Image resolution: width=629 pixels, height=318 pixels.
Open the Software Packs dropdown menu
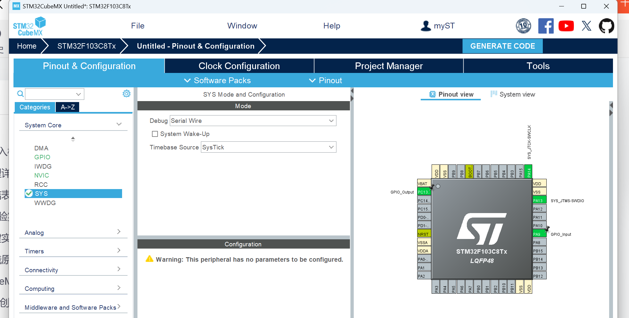pyautogui.click(x=217, y=80)
